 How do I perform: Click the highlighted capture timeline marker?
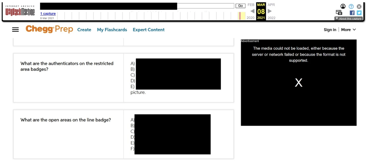coord(240,16)
